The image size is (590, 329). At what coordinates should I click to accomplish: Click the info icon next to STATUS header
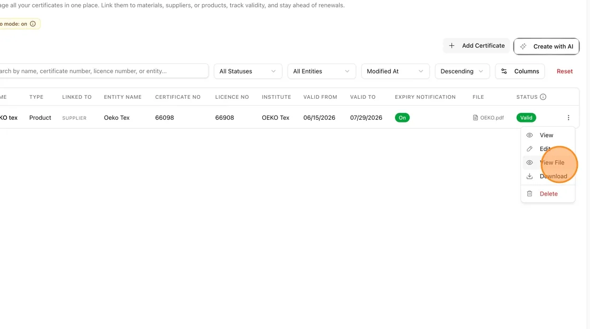543,97
